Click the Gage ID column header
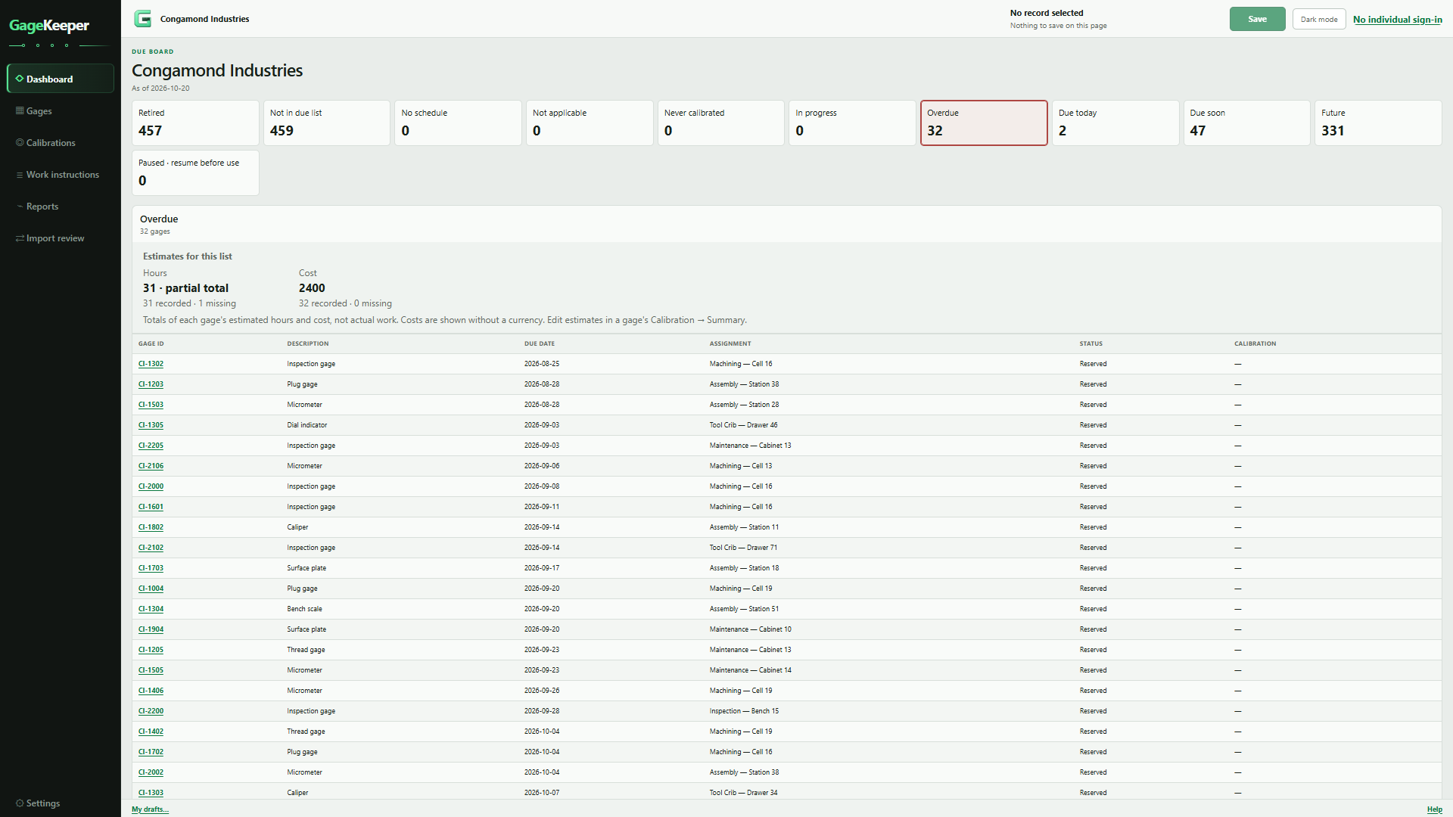 (151, 343)
